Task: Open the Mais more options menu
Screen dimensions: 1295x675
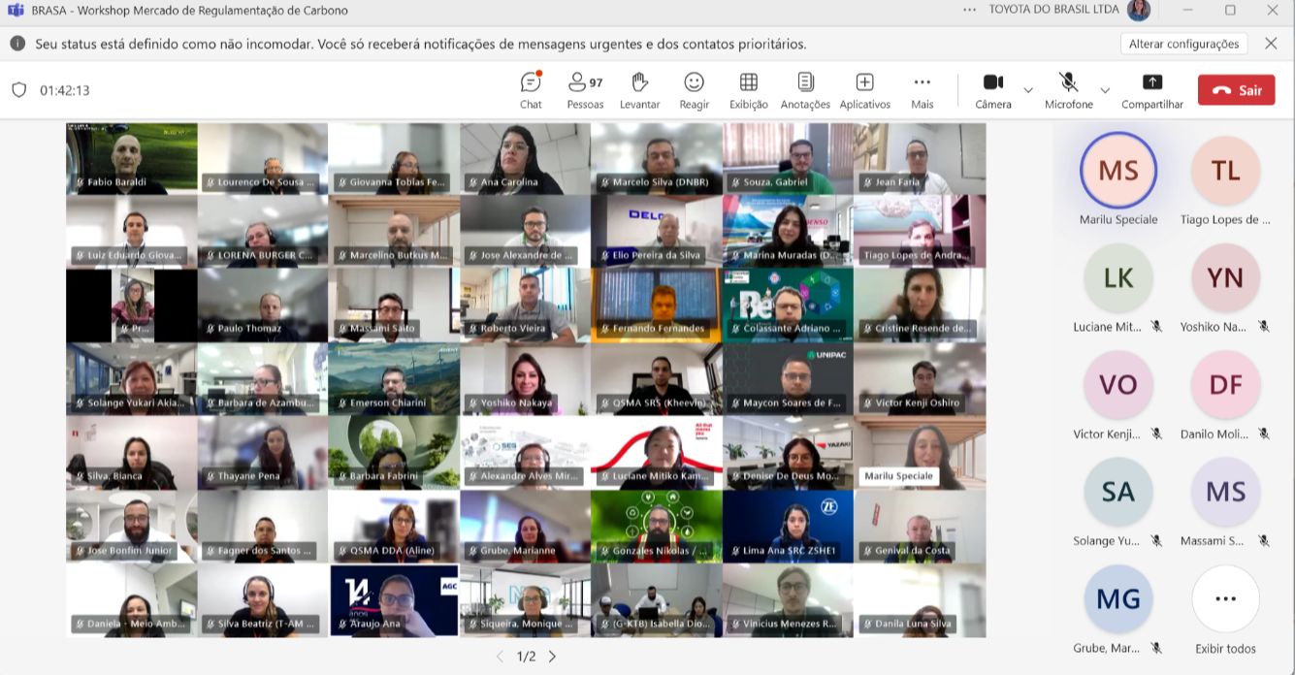Action: click(922, 90)
